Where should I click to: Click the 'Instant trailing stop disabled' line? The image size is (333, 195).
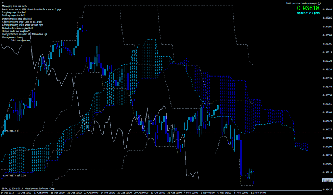click(17, 19)
